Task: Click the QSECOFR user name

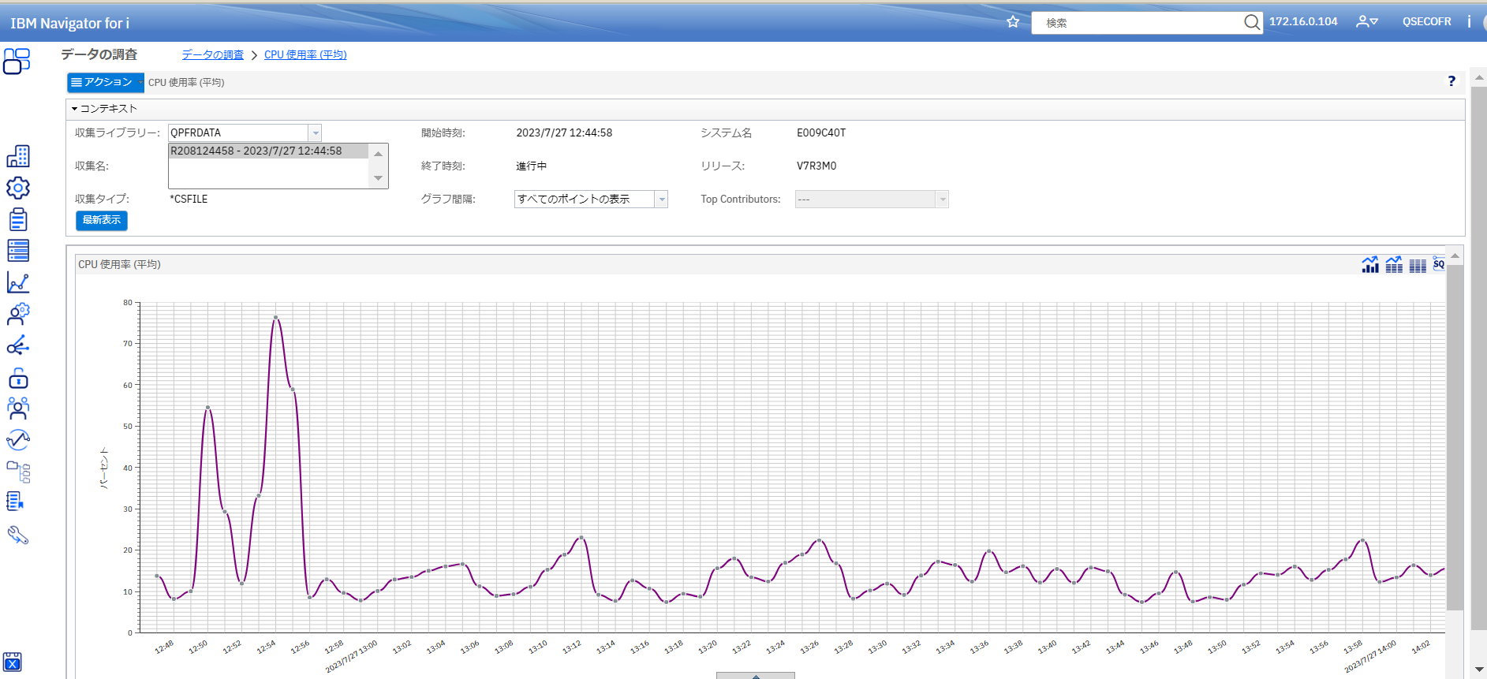Action: point(1426,21)
